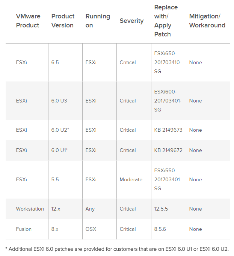This screenshot has height=256, width=234.
Task: Click the Workstation product cell
Action: pyautogui.click(x=30, y=209)
